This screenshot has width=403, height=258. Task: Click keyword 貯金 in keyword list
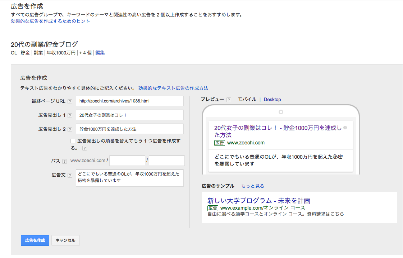[x=25, y=53]
